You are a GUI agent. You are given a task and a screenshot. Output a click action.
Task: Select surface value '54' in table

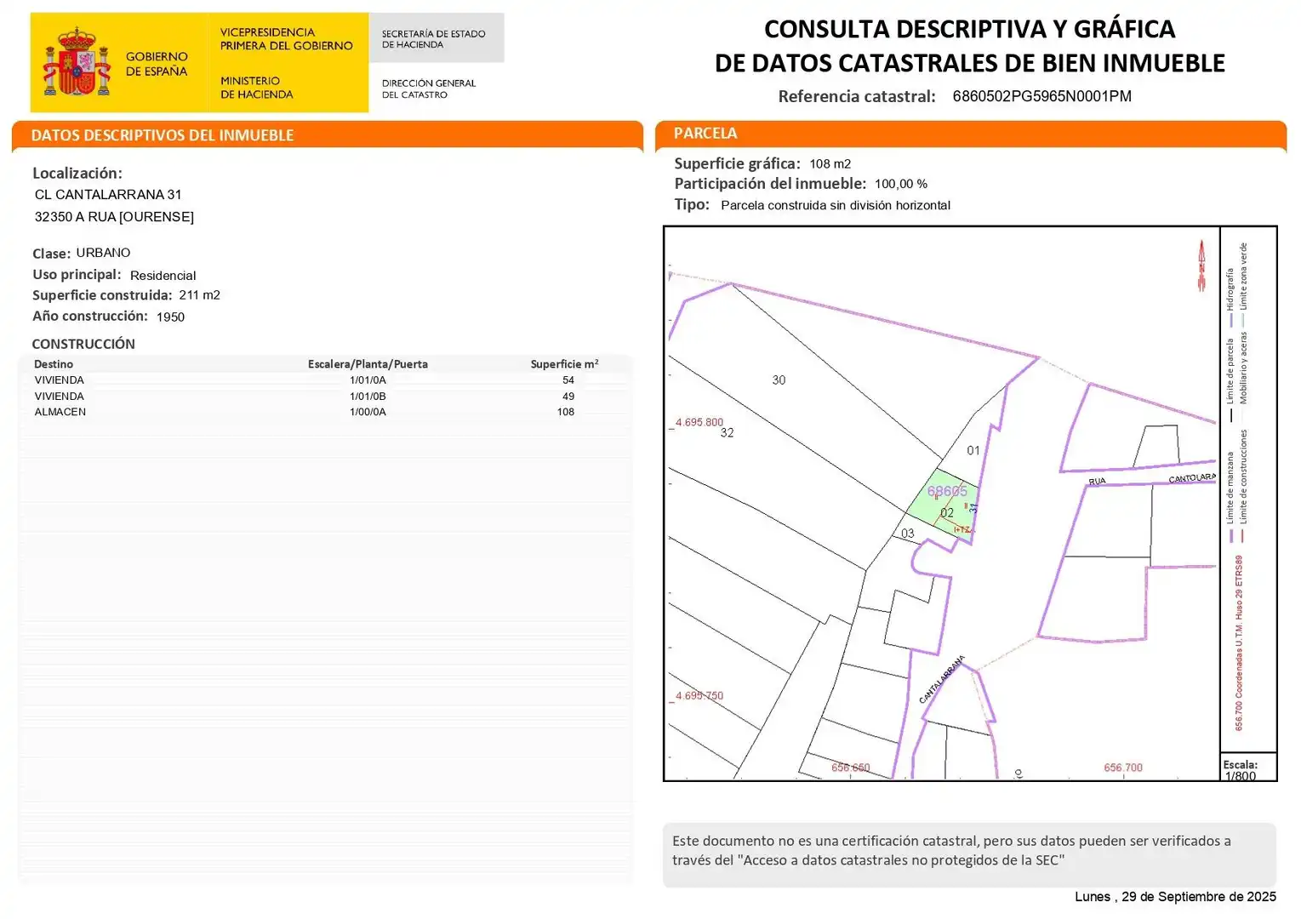(x=568, y=380)
